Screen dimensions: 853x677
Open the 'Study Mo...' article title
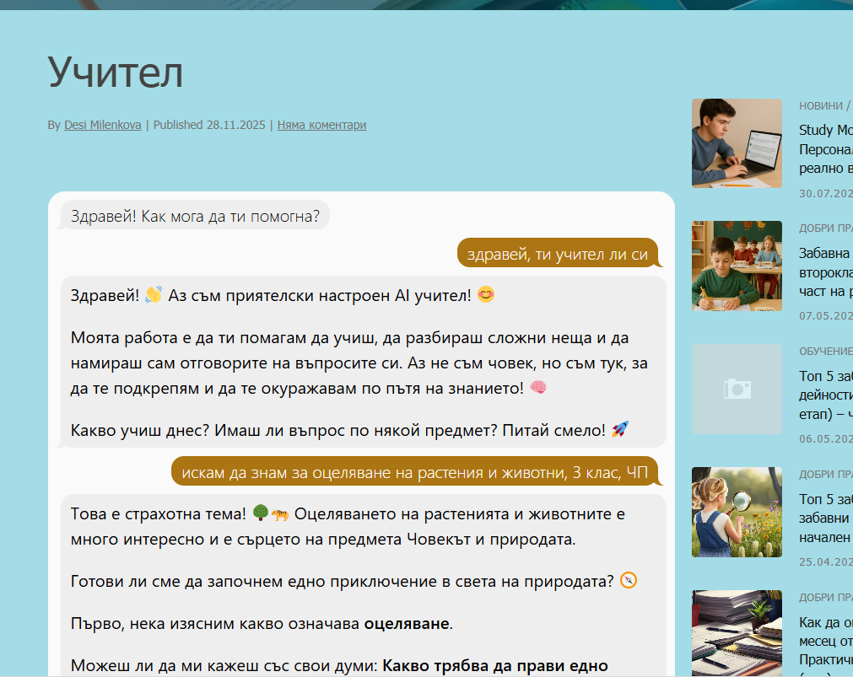826,130
